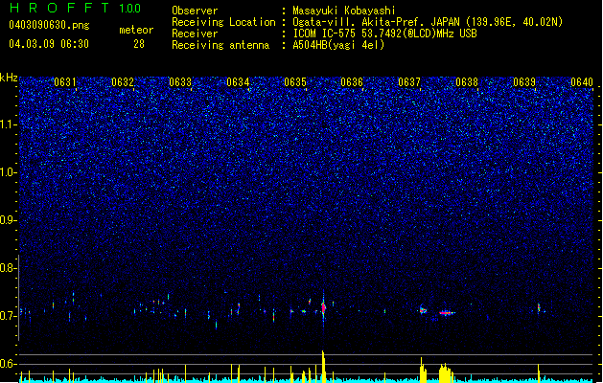
Task: Click the 1.1 kHz axis label
Action: (x=8, y=124)
